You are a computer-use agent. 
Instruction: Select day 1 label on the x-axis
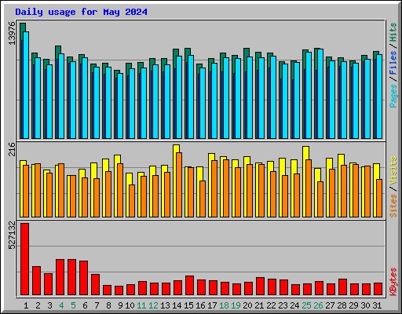click(x=26, y=305)
